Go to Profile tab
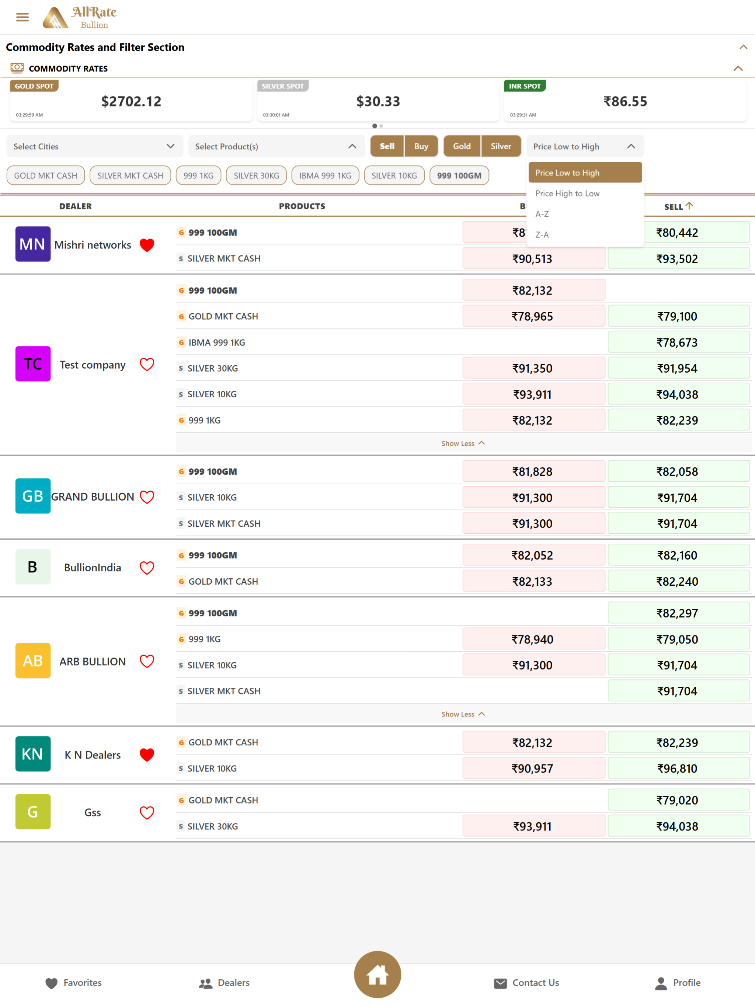This screenshot has width=755, height=1007. pos(678,983)
